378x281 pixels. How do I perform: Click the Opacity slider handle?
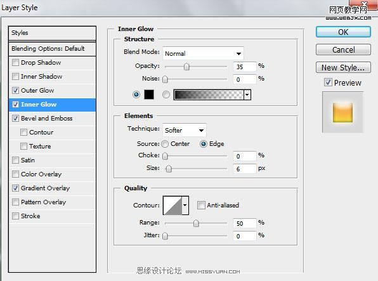click(x=186, y=67)
